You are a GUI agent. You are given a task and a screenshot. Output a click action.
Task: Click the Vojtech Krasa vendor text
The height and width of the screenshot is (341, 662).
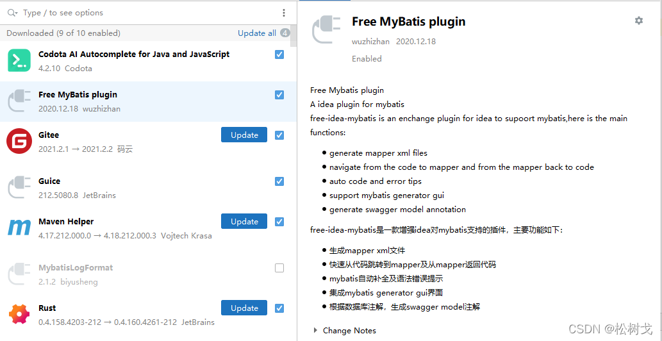click(186, 235)
